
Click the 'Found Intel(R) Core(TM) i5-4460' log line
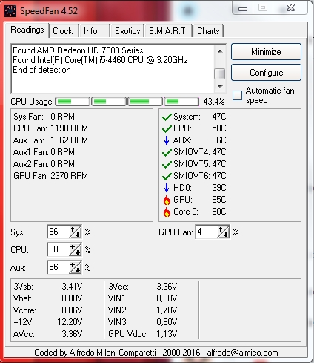(x=100, y=60)
